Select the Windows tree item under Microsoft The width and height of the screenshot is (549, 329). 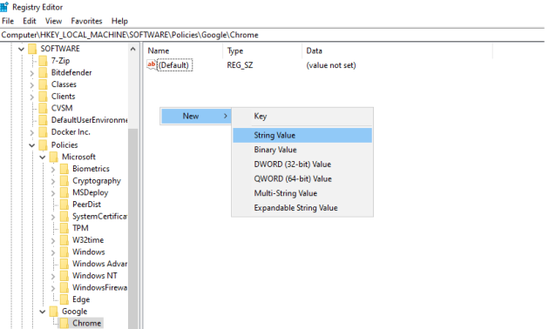[x=89, y=252]
